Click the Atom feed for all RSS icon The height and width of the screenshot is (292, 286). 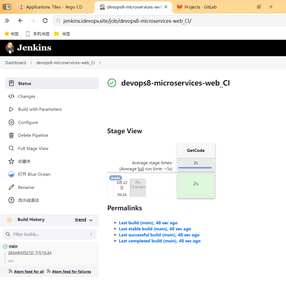point(11,271)
